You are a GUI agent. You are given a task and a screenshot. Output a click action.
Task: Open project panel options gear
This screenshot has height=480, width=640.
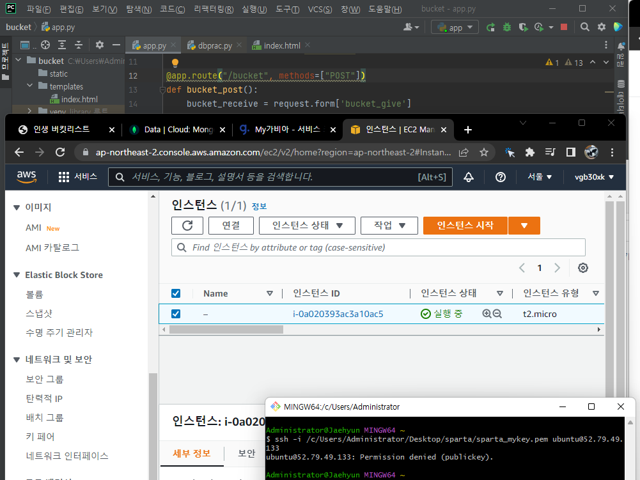[100, 45]
